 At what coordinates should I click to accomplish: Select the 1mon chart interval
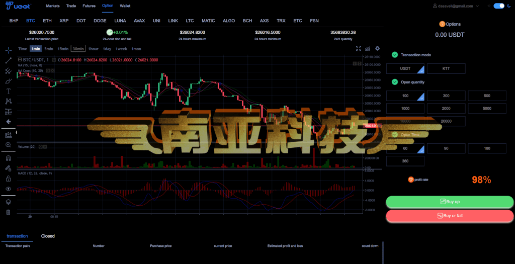pyautogui.click(x=136, y=49)
